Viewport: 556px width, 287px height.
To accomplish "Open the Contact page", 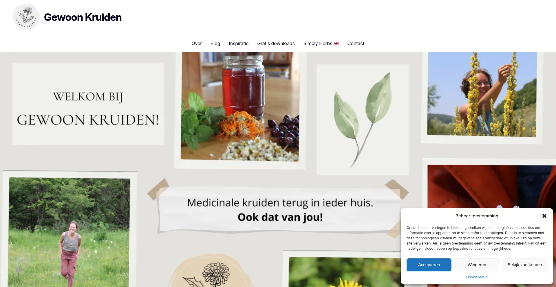I will (356, 43).
